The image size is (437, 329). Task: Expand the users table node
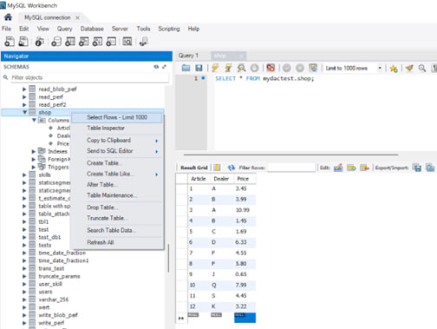(x=24, y=292)
